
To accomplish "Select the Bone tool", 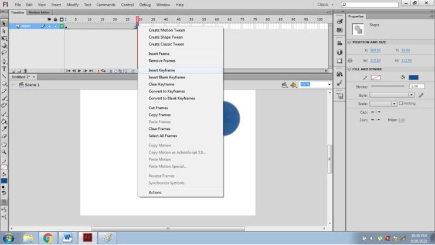I will [4, 114].
